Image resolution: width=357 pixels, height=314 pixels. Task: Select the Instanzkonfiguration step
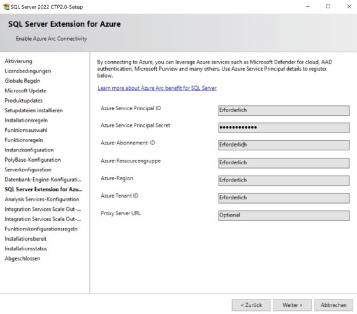[29, 150]
